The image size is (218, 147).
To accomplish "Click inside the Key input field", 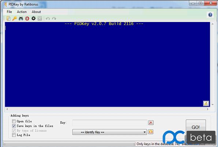I will [110, 123].
